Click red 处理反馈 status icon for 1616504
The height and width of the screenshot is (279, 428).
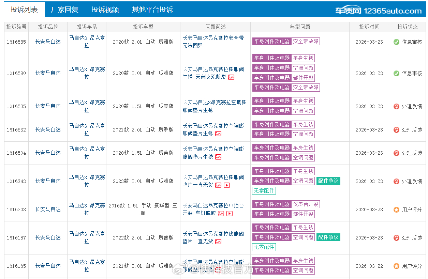tap(396, 153)
